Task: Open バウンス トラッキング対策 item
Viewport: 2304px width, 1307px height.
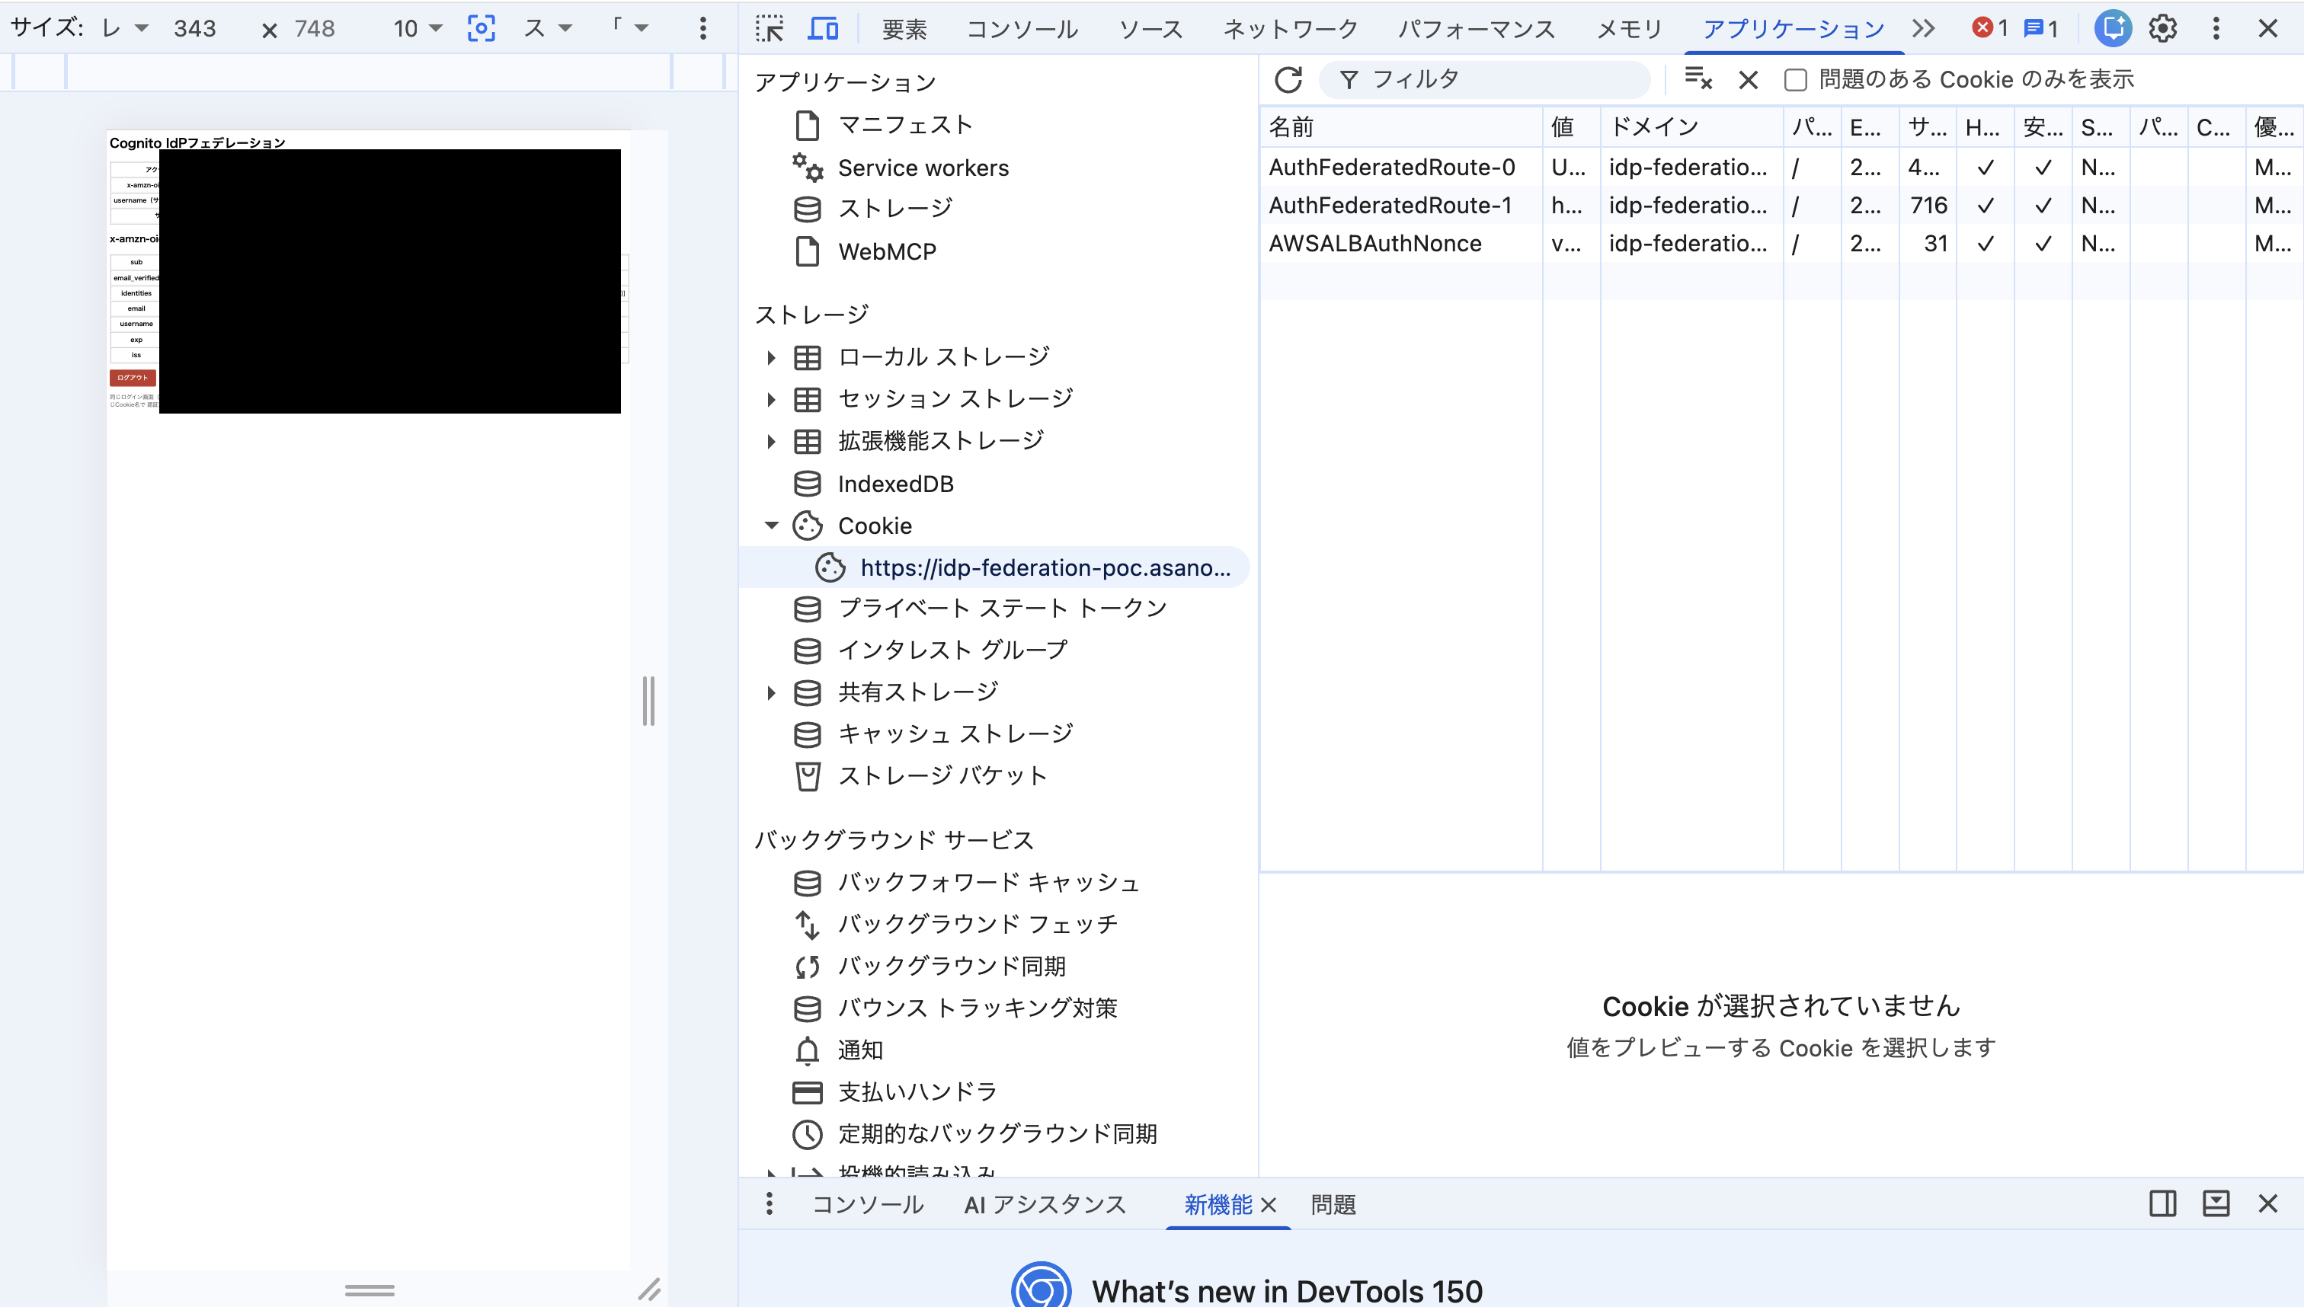Action: click(955, 1008)
